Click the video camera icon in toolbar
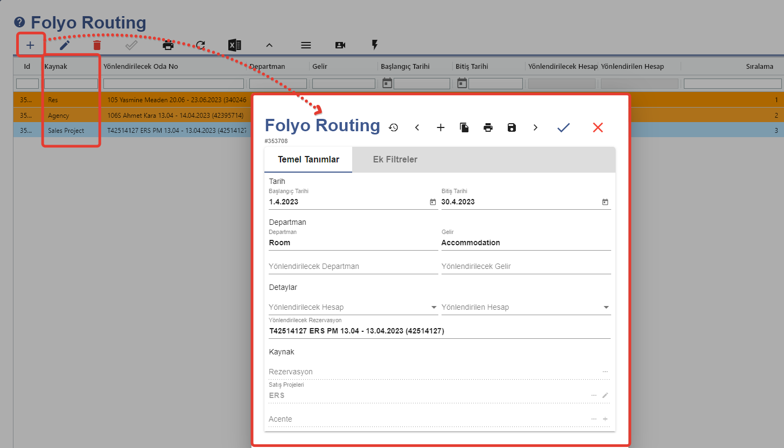 pyautogui.click(x=340, y=45)
